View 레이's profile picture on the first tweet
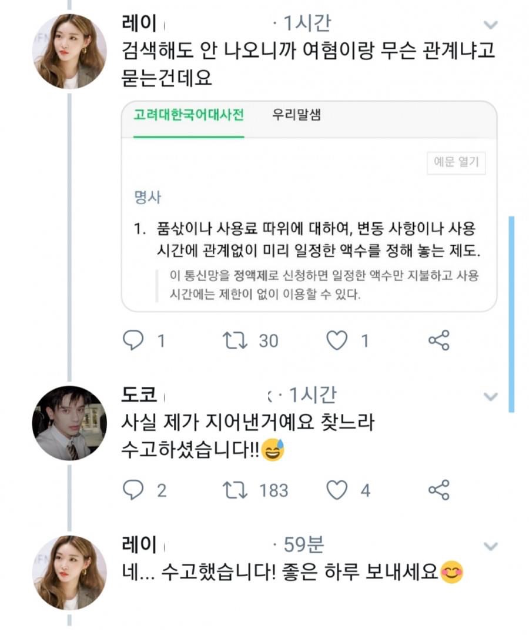The width and height of the screenshot is (529, 635). tap(69, 51)
